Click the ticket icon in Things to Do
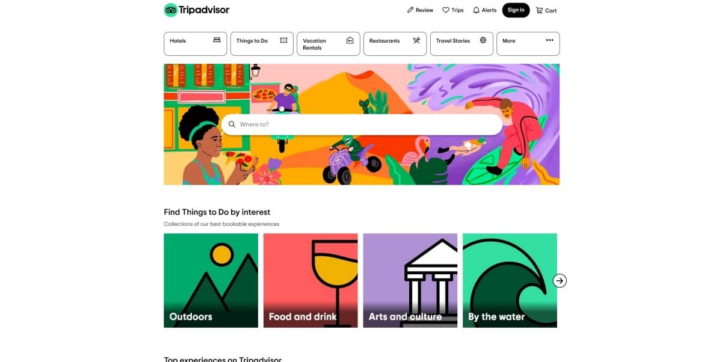This screenshot has height=362, width=722. click(x=283, y=40)
